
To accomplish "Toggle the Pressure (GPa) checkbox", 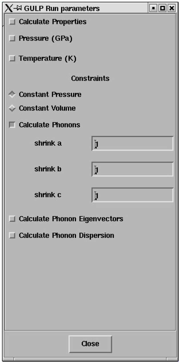I will pos(12,39).
